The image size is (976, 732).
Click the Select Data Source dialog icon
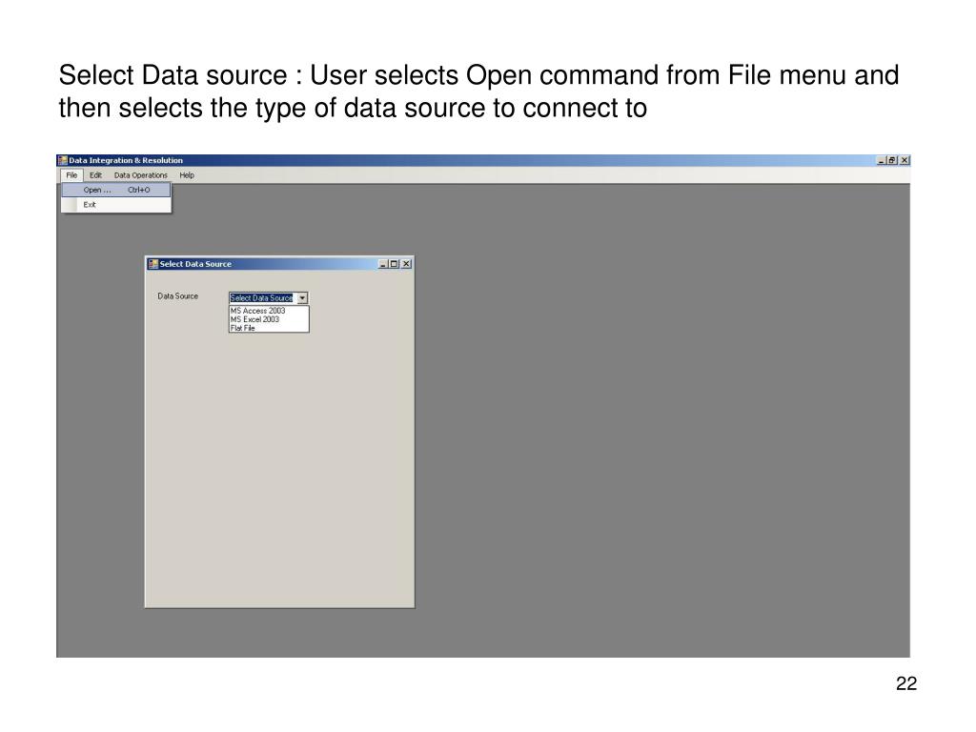[153, 264]
